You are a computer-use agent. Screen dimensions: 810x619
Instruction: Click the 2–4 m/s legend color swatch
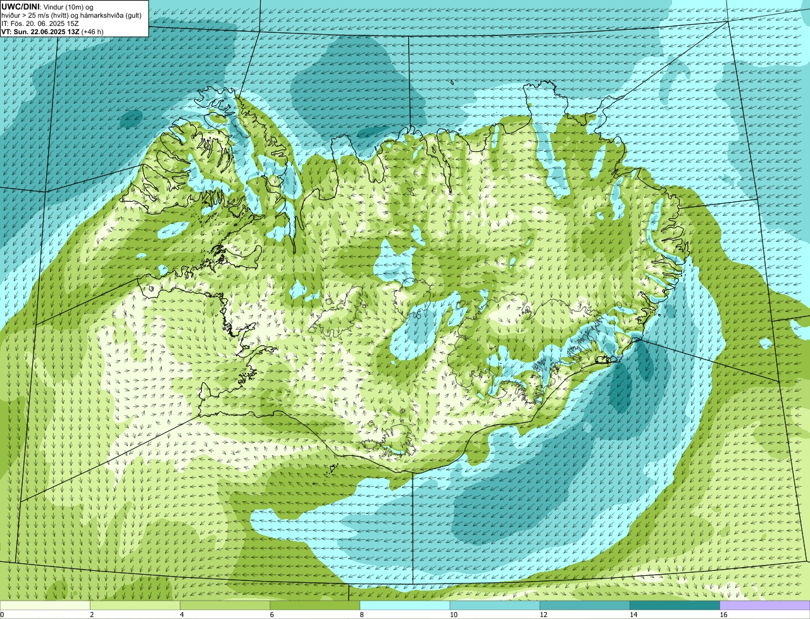[136, 606]
